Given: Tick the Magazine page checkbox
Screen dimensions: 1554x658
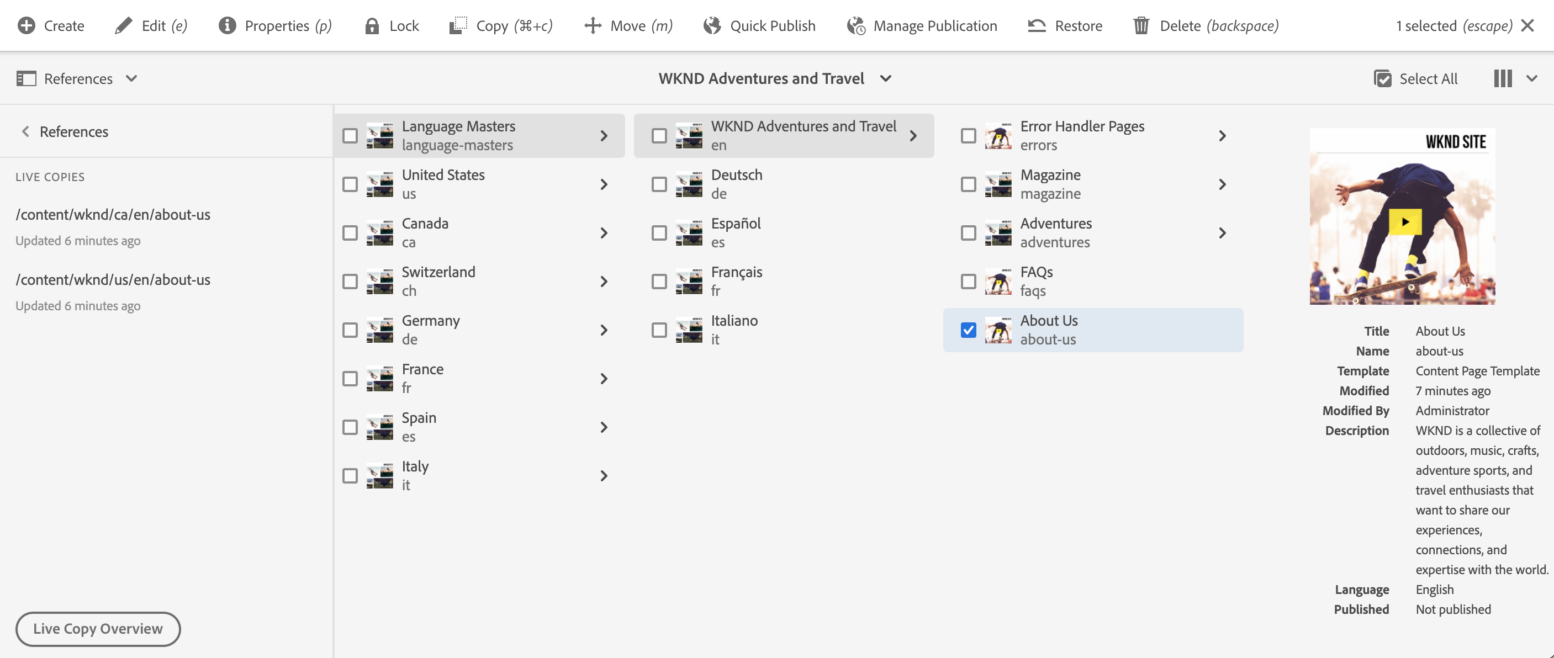Looking at the screenshot, I should [968, 184].
